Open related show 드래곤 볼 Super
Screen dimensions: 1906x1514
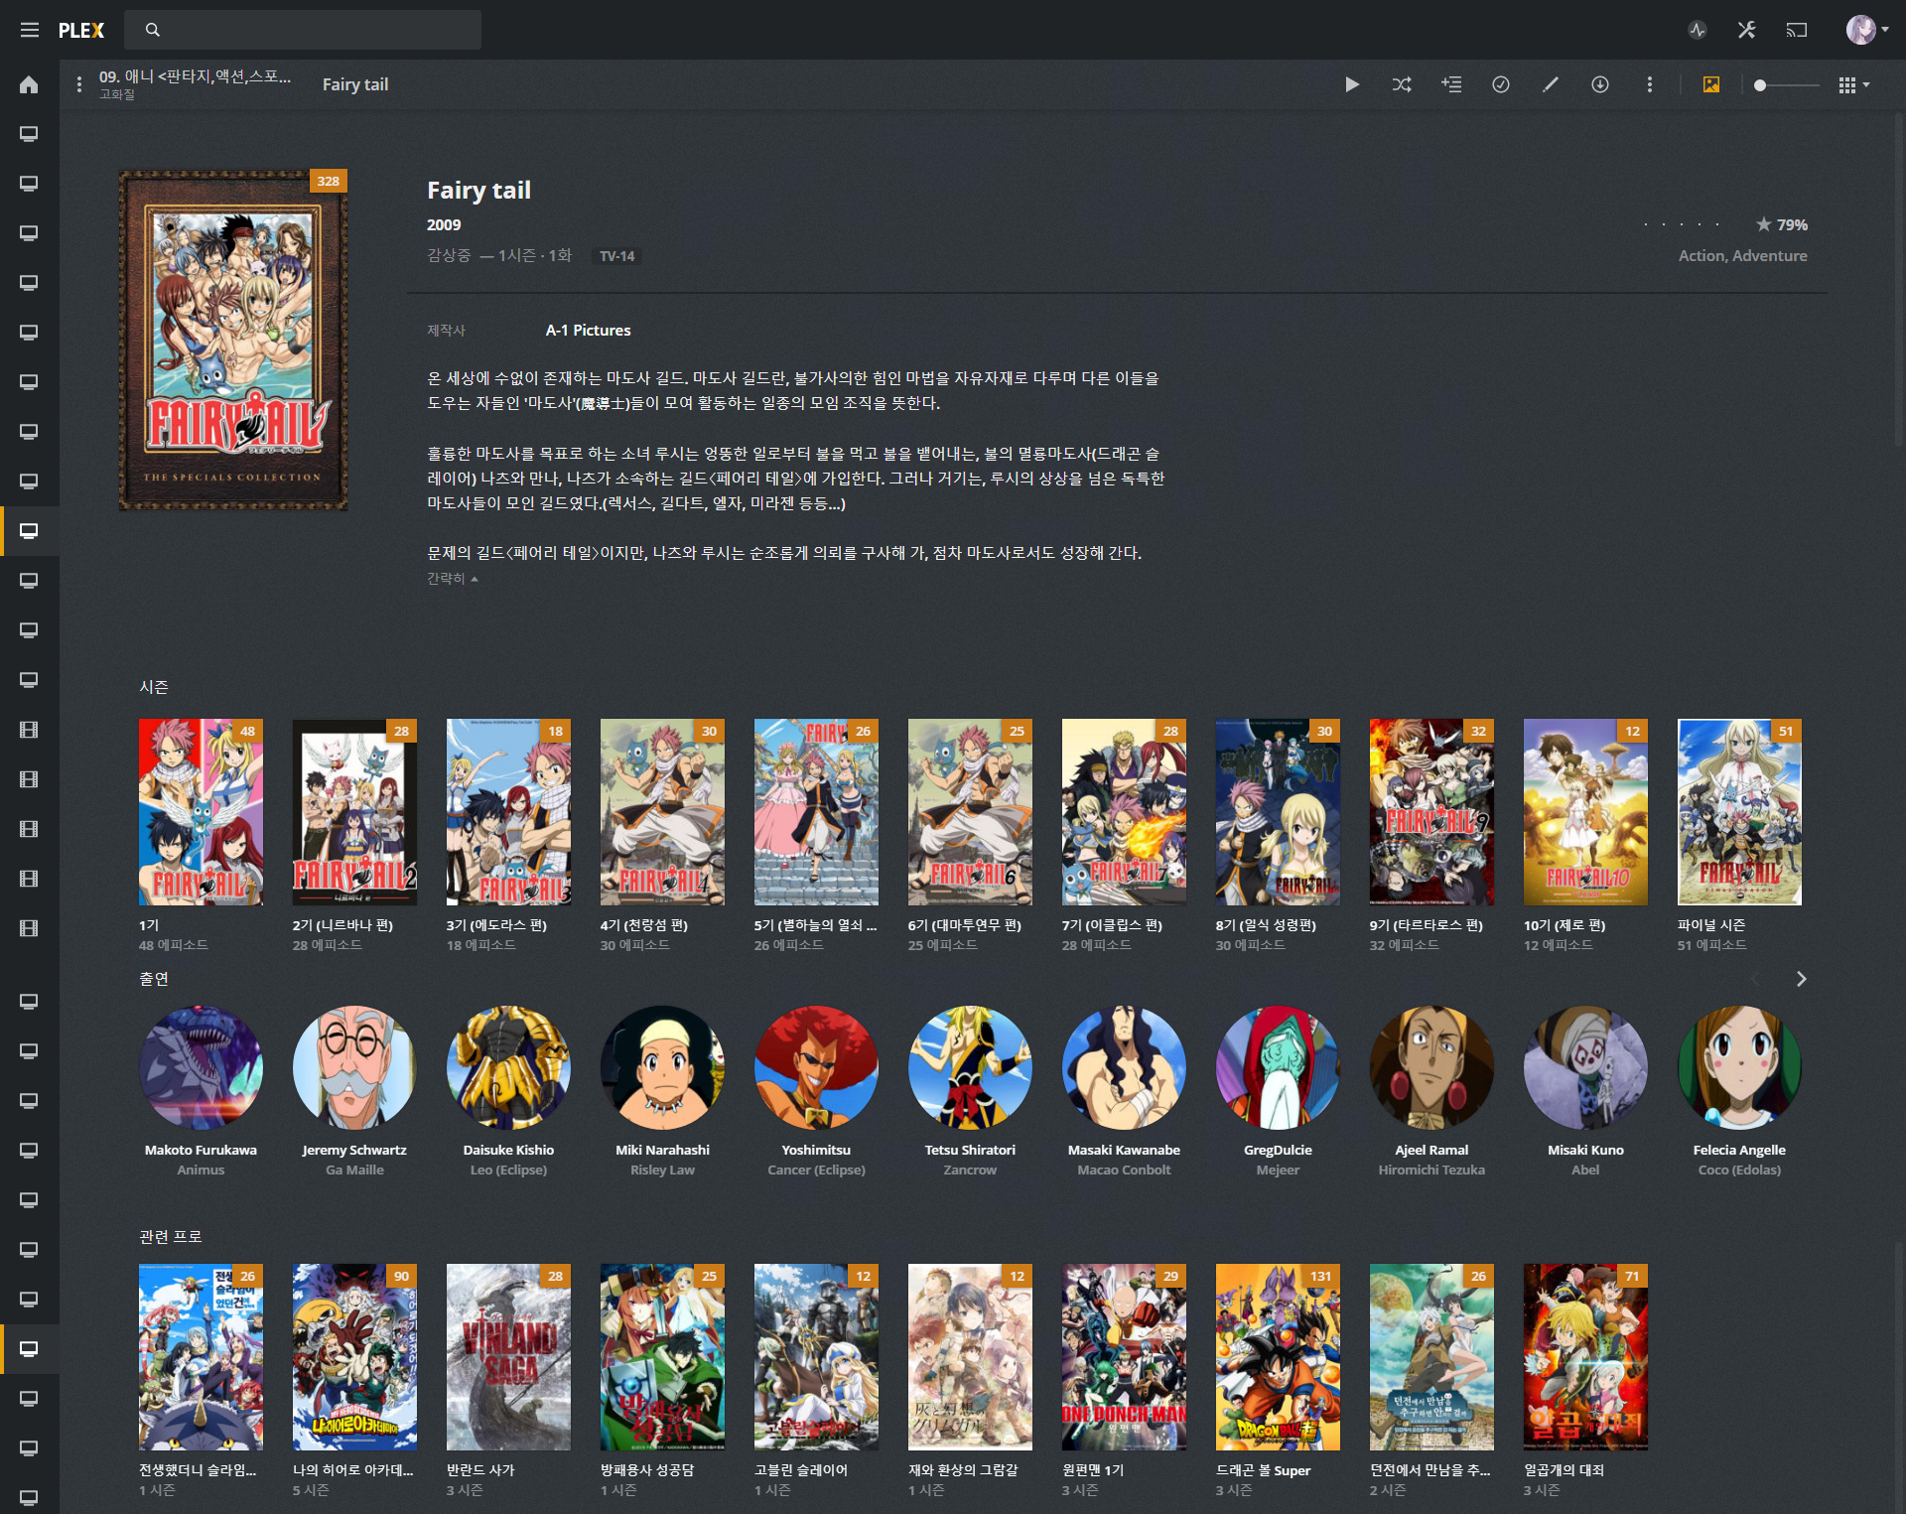coord(1278,1356)
